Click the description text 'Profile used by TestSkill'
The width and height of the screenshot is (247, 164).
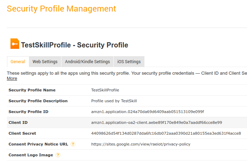coord(114,101)
